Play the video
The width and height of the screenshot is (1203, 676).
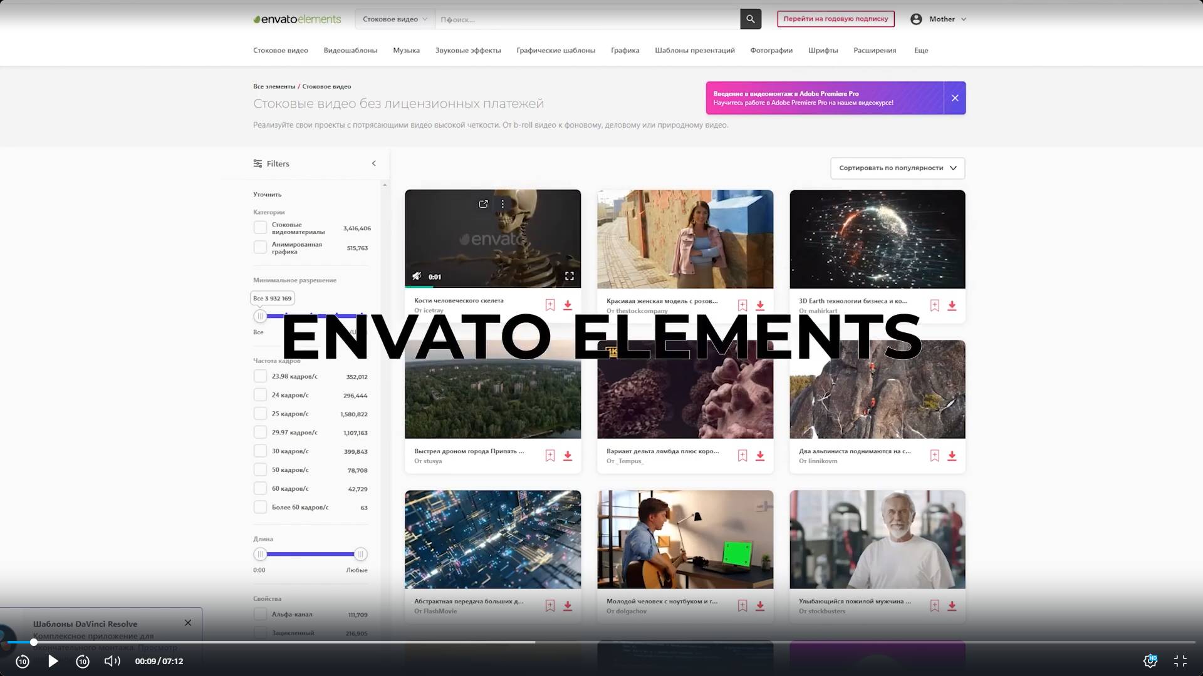pos(53,661)
